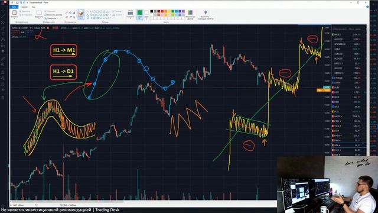Open the Повернуть rotate dropdown
The width and height of the screenshot is (378, 213).
coord(51,18)
